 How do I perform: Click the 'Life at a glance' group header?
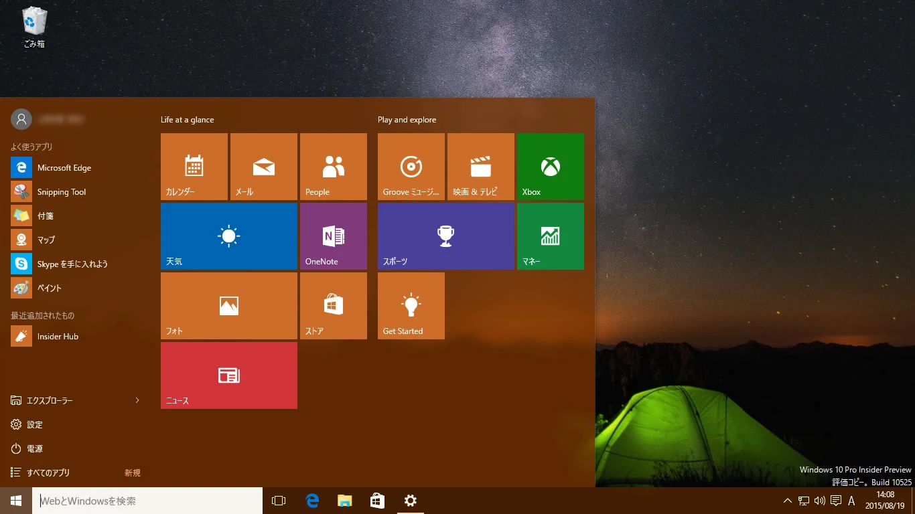(187, 120)
